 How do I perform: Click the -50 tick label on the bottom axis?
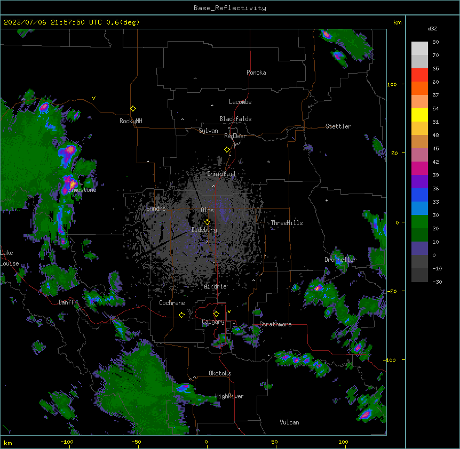tap(136, 442)
